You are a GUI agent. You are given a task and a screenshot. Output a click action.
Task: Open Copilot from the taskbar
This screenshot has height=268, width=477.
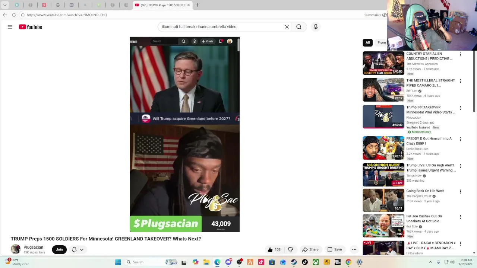point(196,262)
